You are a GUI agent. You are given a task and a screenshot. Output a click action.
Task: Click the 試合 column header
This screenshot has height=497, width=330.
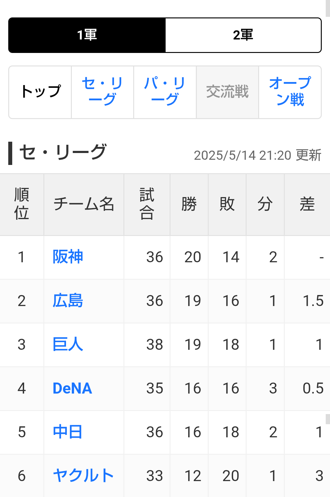(147, 204)
